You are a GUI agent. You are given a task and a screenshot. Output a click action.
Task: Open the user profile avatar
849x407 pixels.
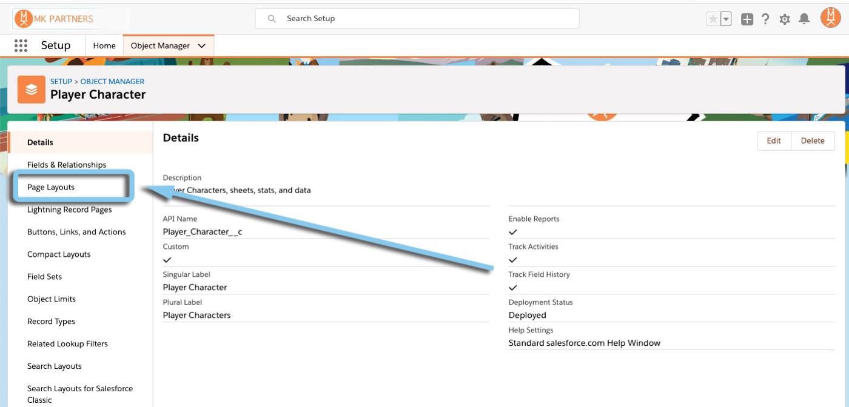pos(830,18)
